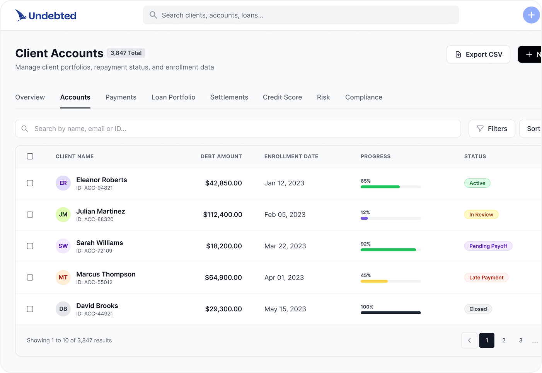This screenshot has width=542, height=373.
Task: Click the Pending Payoff status badge
Action: point(488,246)
